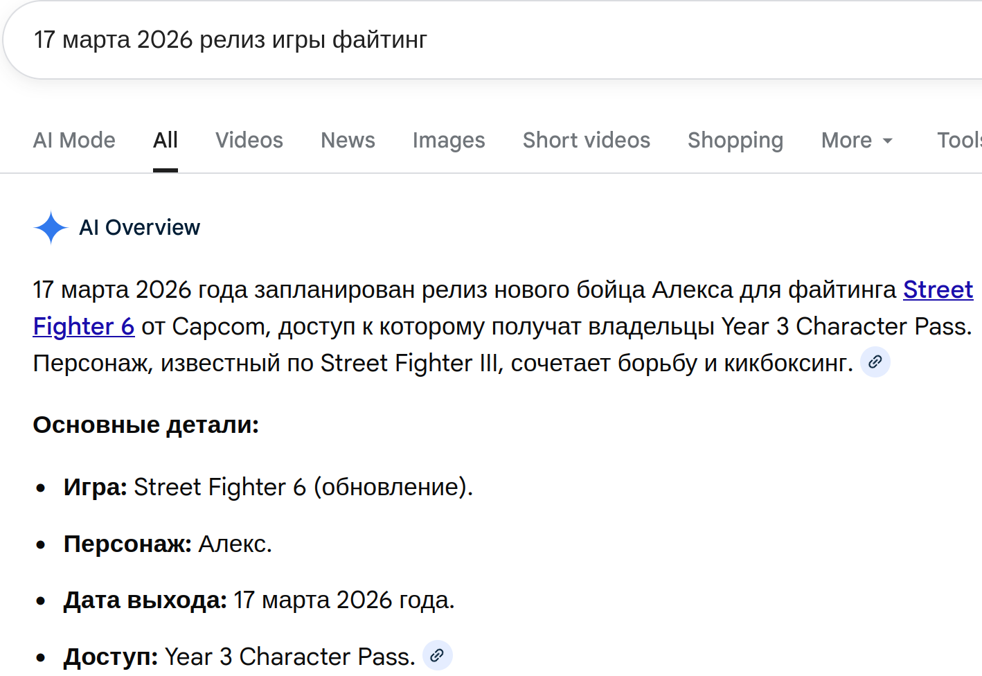This screenshot has height=676, width=982.
Task: Open the Shopping results tab
Action: pyautogui.click(x=735, y=140)
